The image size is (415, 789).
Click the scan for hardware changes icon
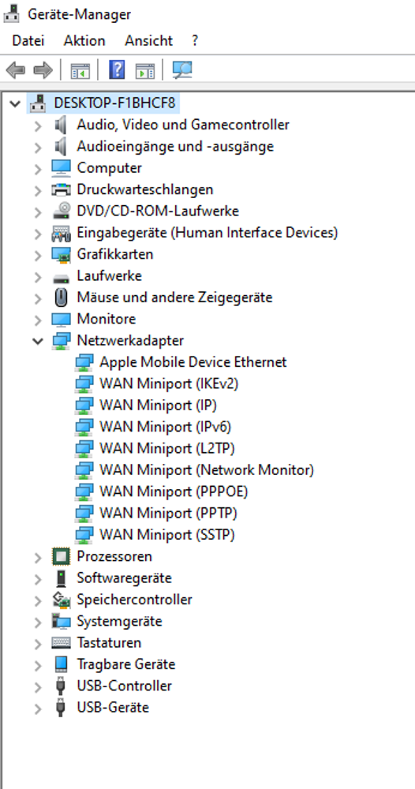182,70
